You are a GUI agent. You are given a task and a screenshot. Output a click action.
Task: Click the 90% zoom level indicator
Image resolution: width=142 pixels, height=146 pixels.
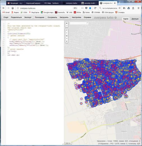point(75,8)
